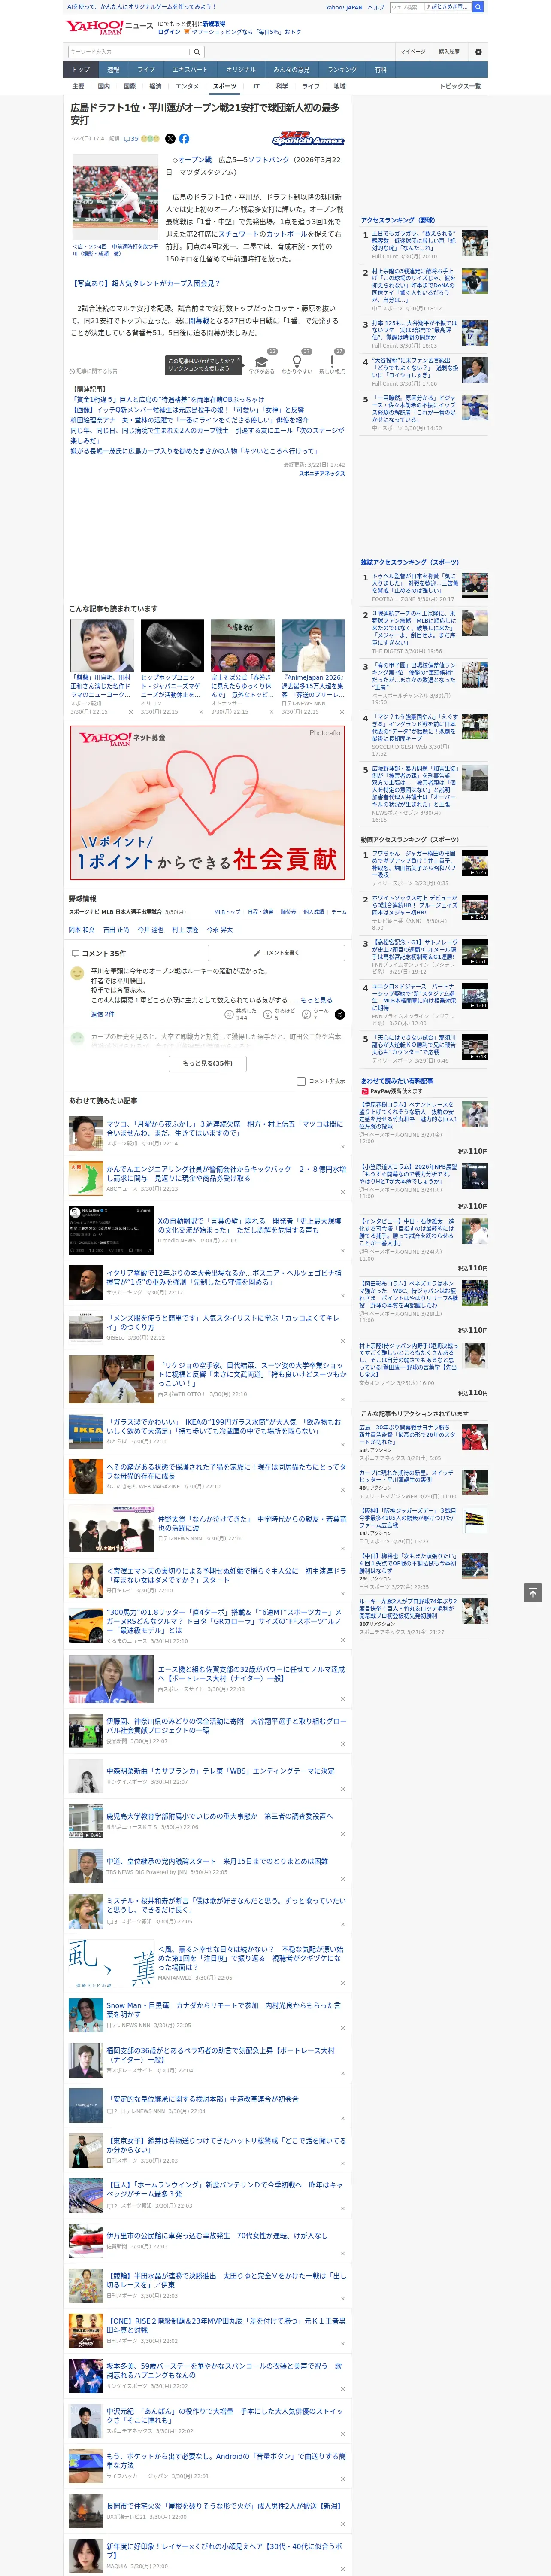Open the 国際 category
551x2576 pixels.
[129, 86]
